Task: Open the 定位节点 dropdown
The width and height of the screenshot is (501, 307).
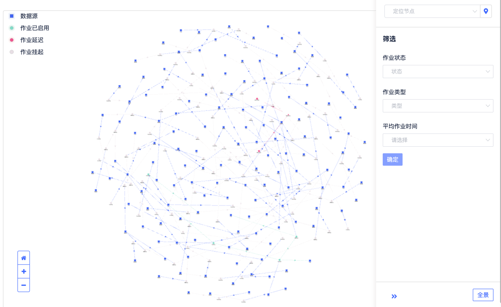Action: pos(432,11)
